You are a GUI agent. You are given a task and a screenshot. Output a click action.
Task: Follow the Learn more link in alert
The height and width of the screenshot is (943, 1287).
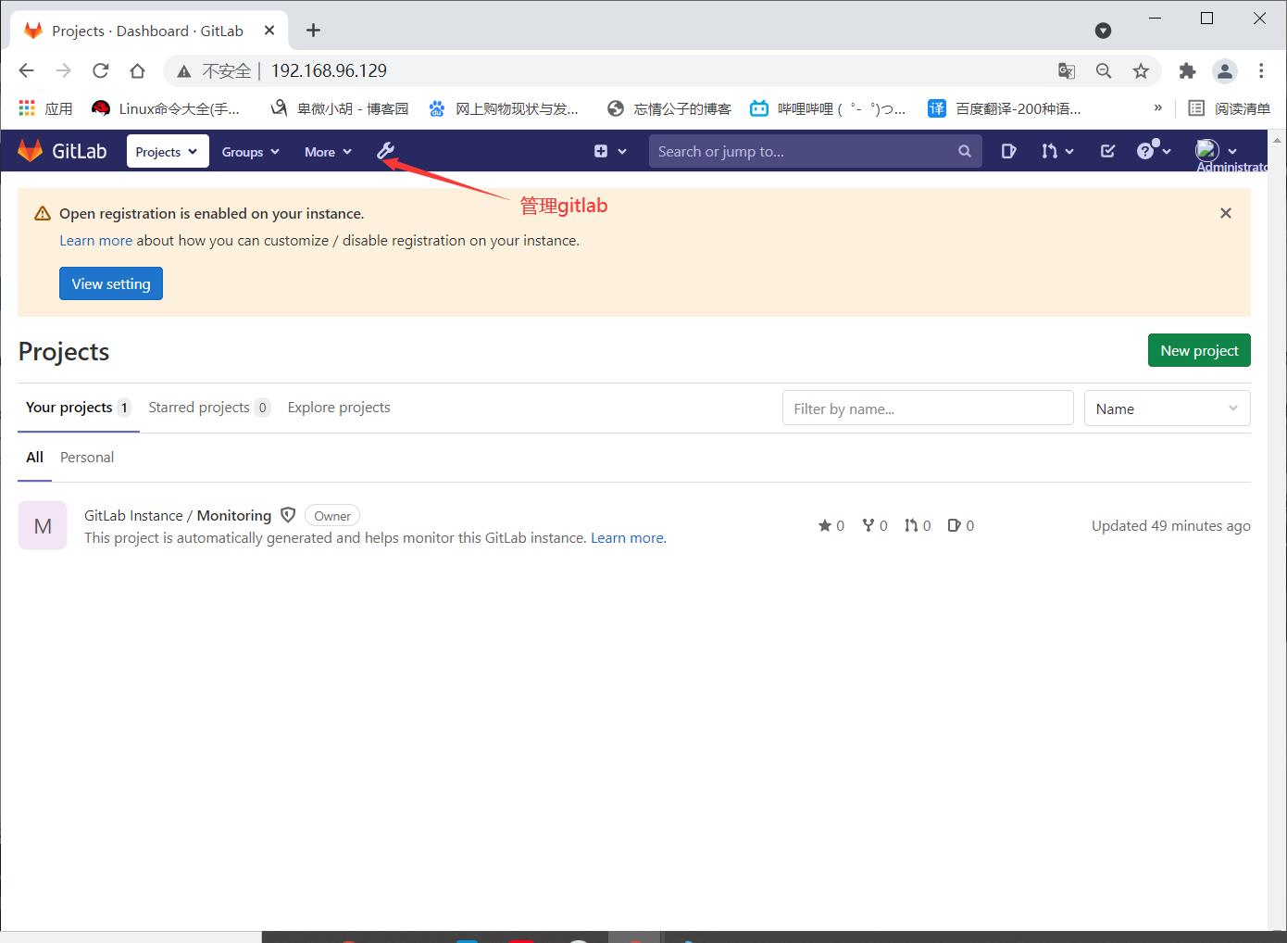pos(96,240)
